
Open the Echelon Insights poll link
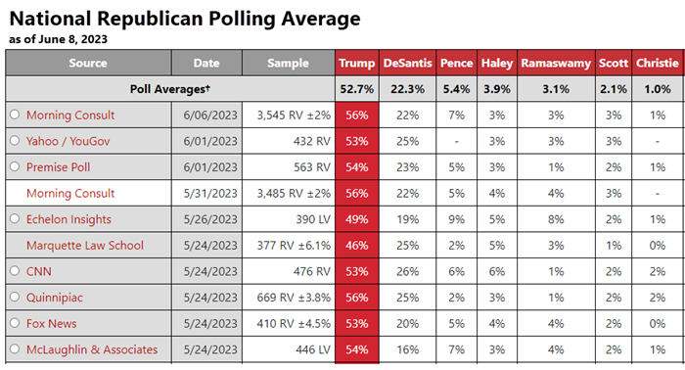(68, 219)
